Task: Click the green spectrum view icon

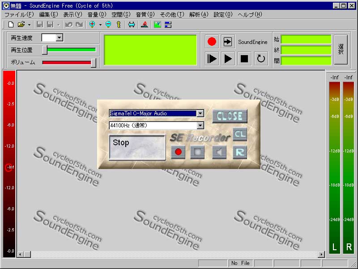Action: pos(158,25)
